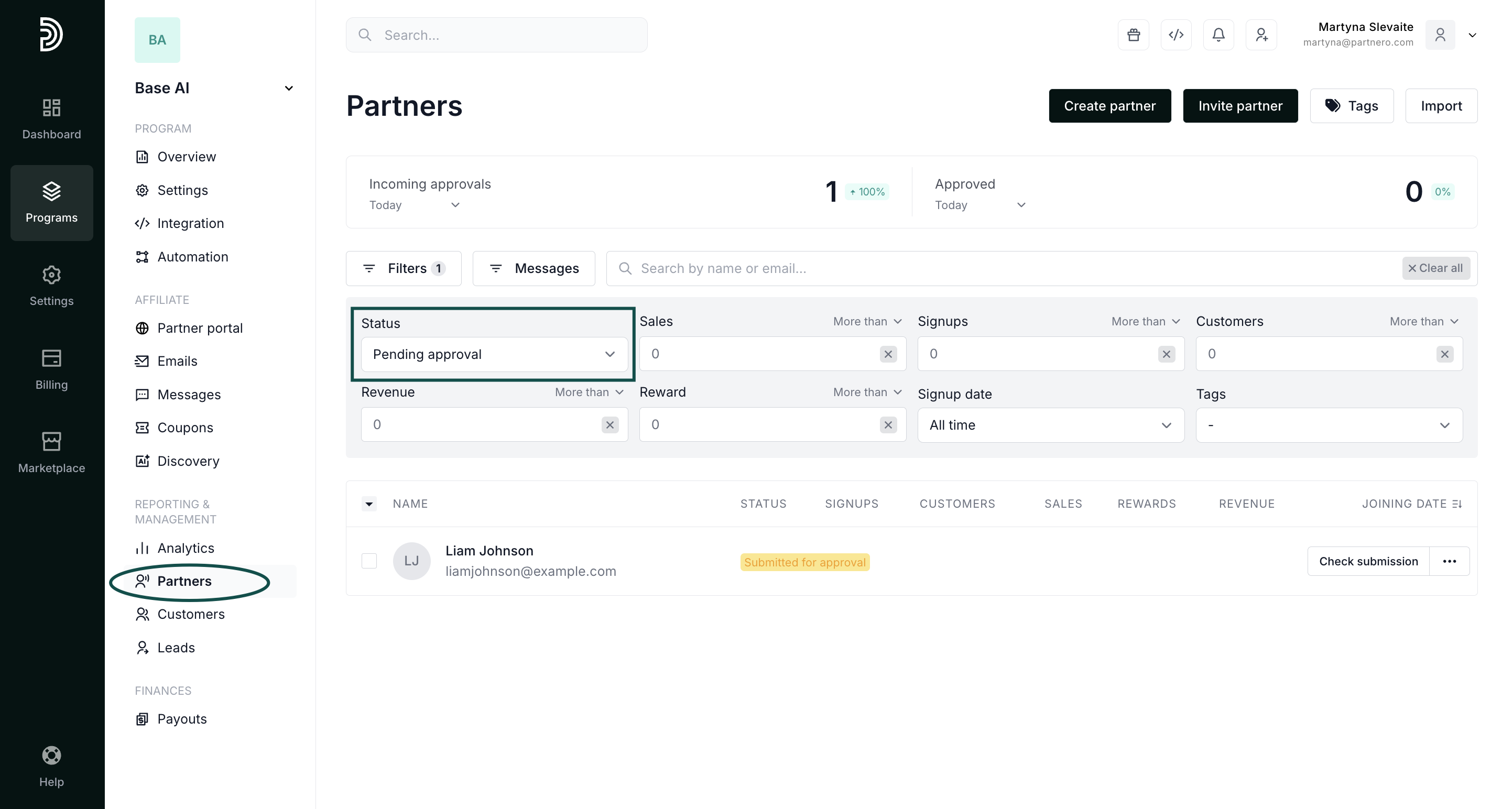Open the Automation menu item
Viewport: 1502px width, 809px height.
(x=192, y=257)
